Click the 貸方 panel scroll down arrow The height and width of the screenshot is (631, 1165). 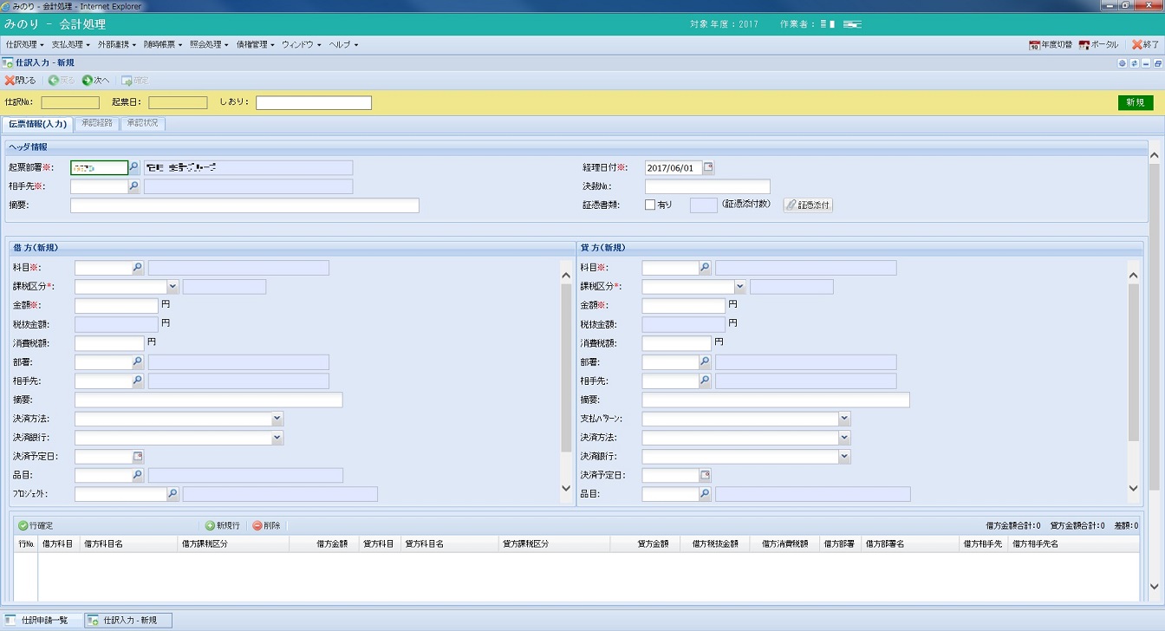tap(1133, 488)
